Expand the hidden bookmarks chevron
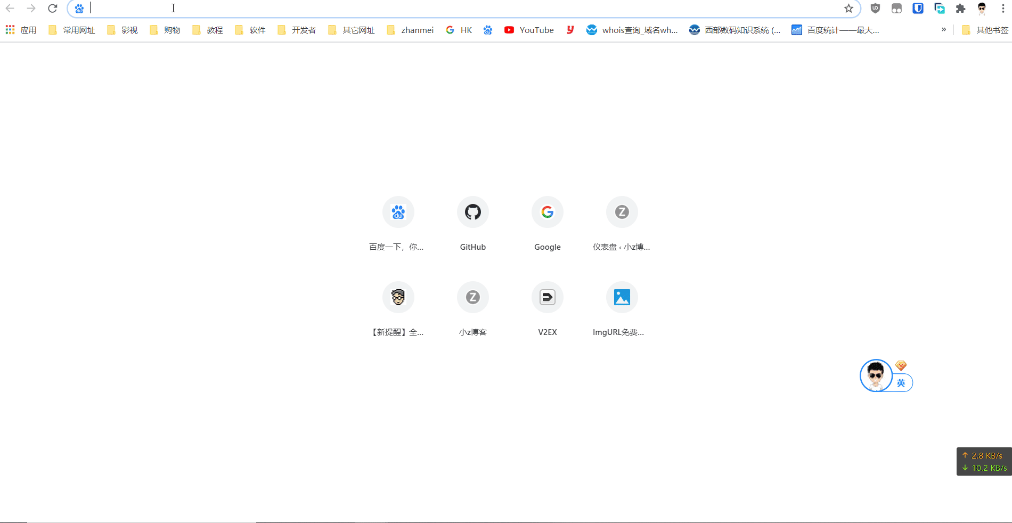Viewport: 1012px width, 523px height. click(944, 30)
